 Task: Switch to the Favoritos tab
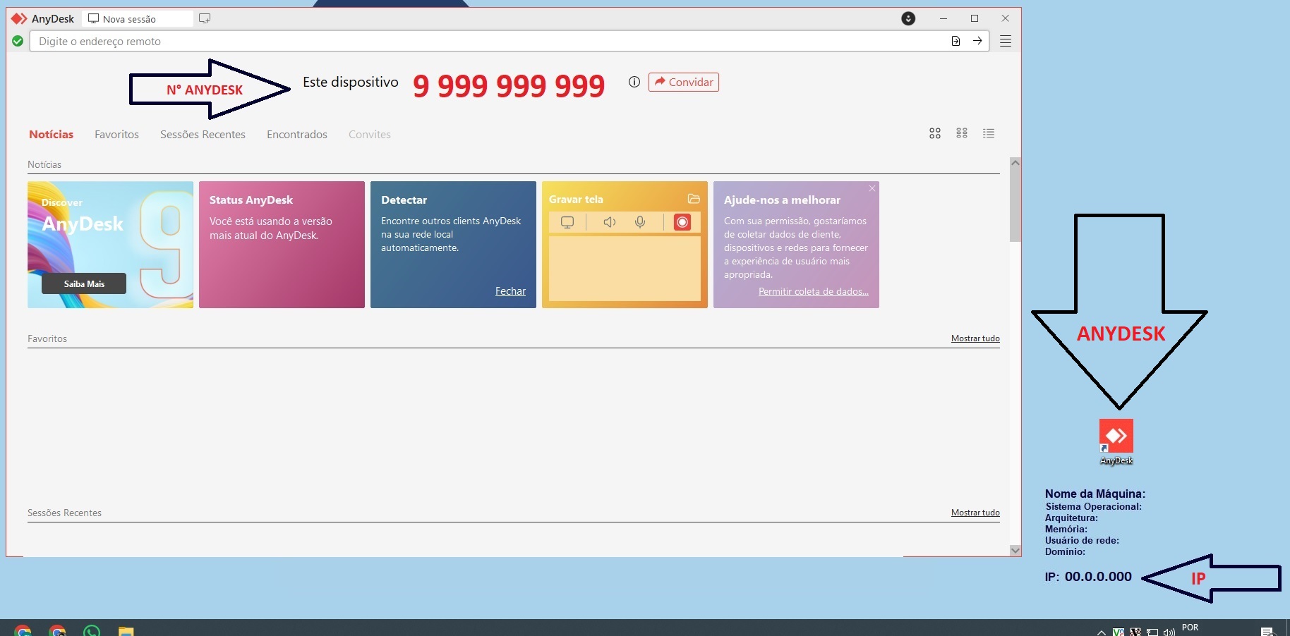(116, 134)
